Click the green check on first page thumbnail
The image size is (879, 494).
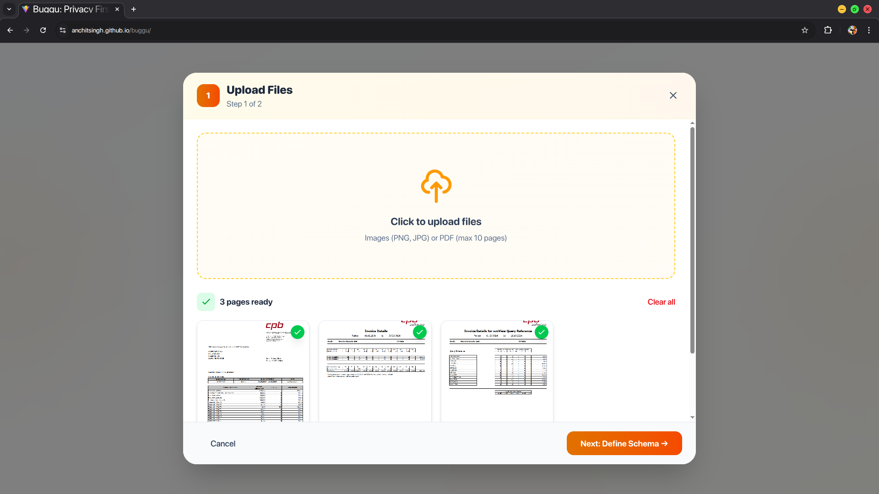(298, 332)
